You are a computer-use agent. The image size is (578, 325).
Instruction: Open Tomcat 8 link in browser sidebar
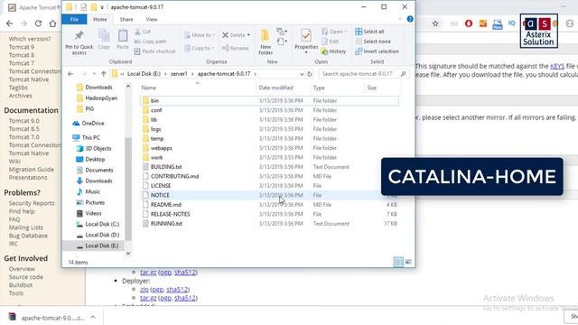(22, 55)
